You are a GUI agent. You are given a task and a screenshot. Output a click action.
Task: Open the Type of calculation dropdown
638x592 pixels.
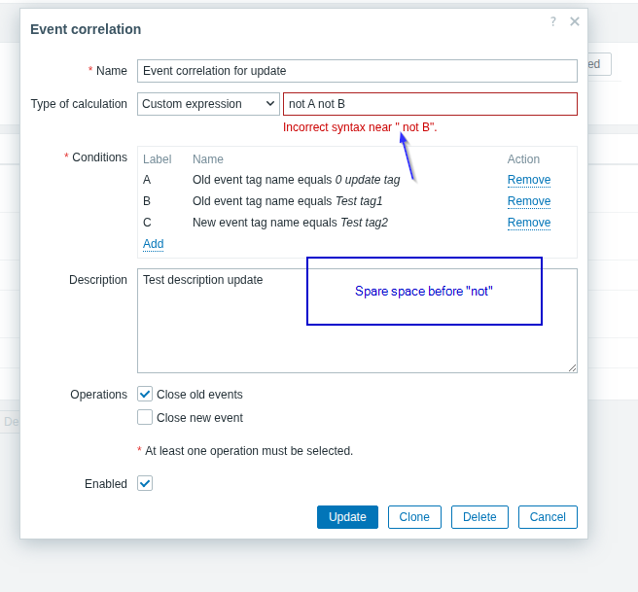coord(208,104)
